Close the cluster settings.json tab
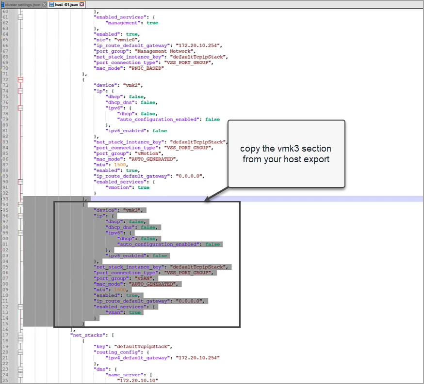This screenshot has height=384, width=424. (44, 4)
